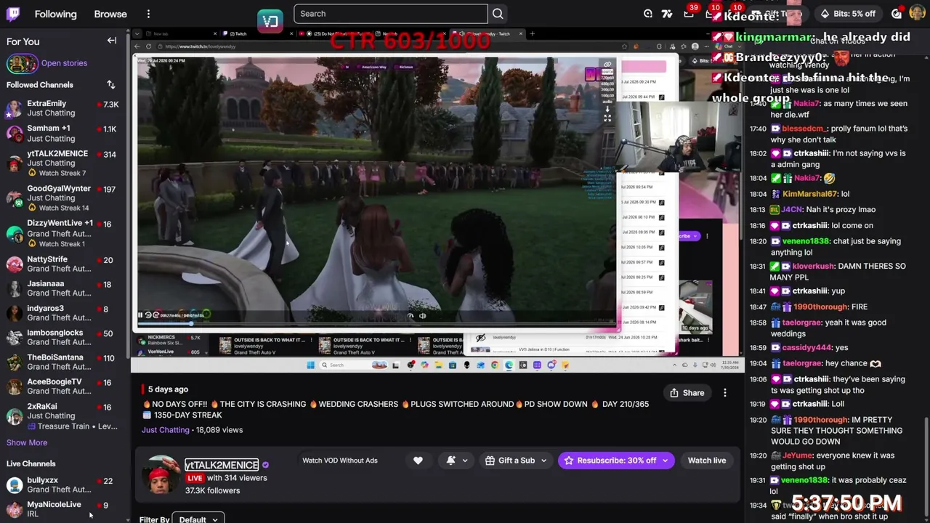
Task: Open the icon left of profile avatar
Action: click(x=897, y=14)
